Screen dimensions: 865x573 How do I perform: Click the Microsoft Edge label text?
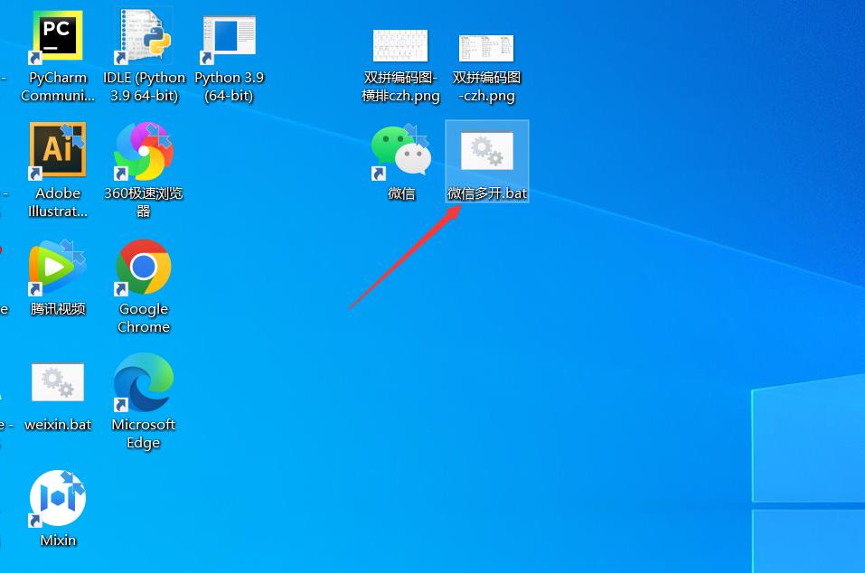tap(144, 434)
